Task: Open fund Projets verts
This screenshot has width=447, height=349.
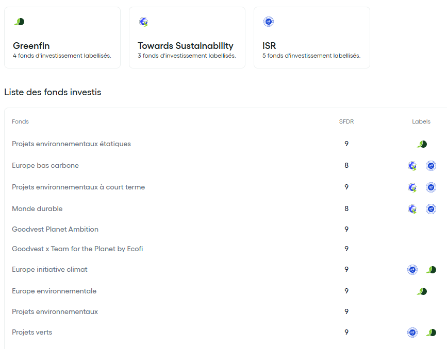Action: coord(32,332)
